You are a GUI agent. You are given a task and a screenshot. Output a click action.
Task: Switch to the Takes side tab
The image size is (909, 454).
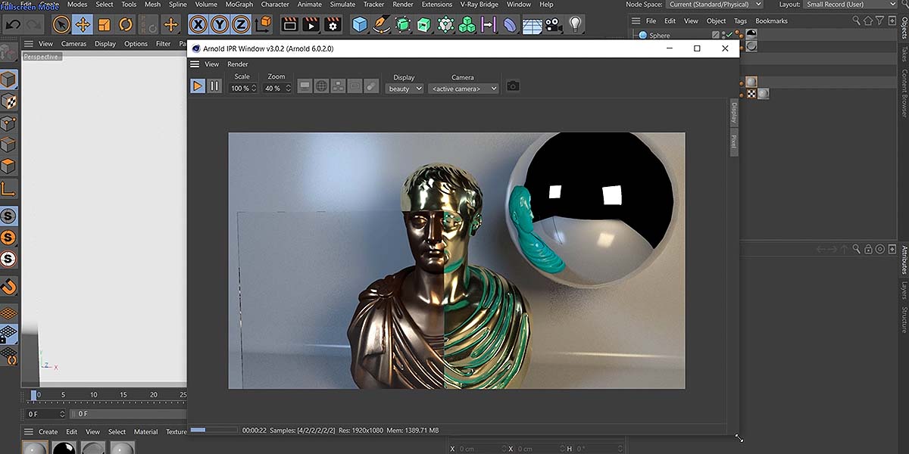pyautogui.click(x=904, y=53)
